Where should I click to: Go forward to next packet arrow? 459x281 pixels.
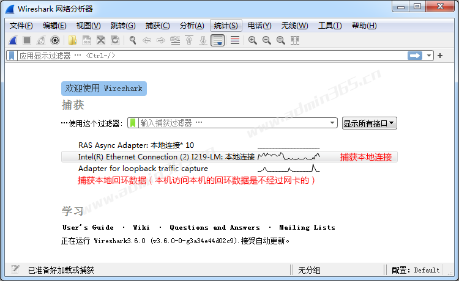[161, 40]
